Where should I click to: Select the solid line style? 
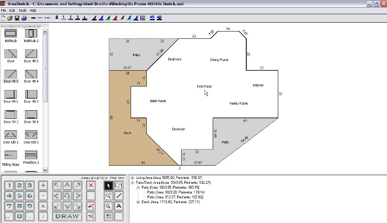tap(34, 18)
